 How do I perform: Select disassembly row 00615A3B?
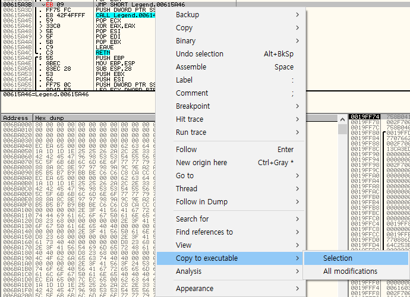(118, 5)
